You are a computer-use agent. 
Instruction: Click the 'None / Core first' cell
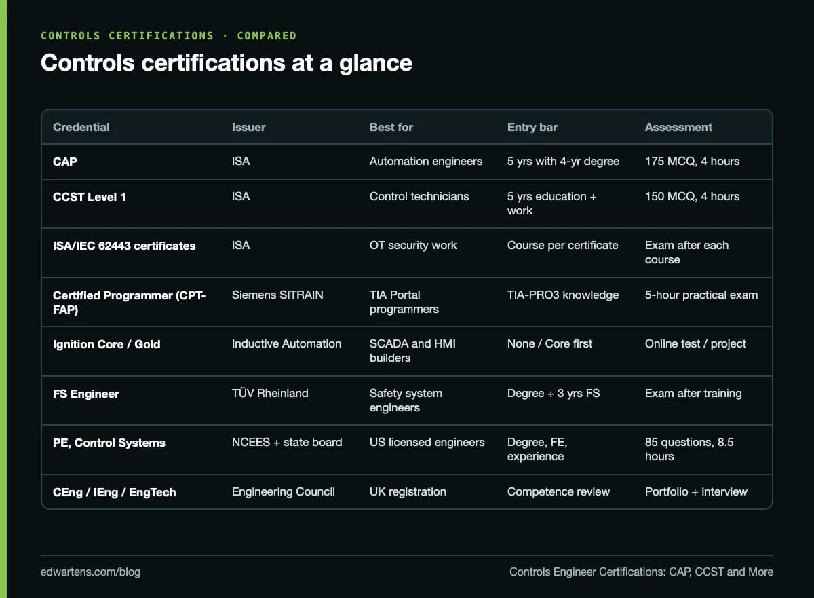click(549, 343)
